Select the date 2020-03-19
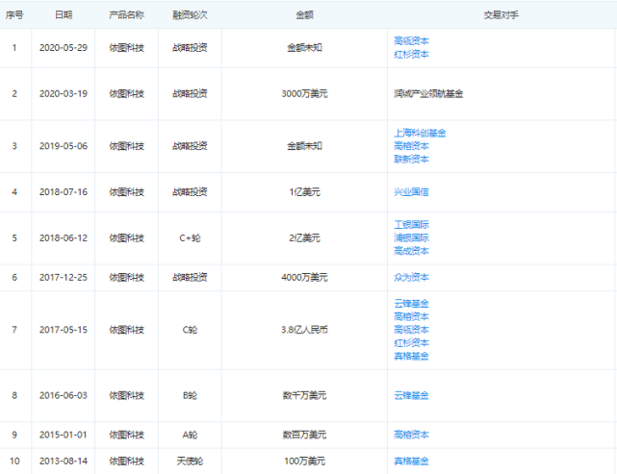The width and height of the screenshot is (617, 474). pos(64,93)
